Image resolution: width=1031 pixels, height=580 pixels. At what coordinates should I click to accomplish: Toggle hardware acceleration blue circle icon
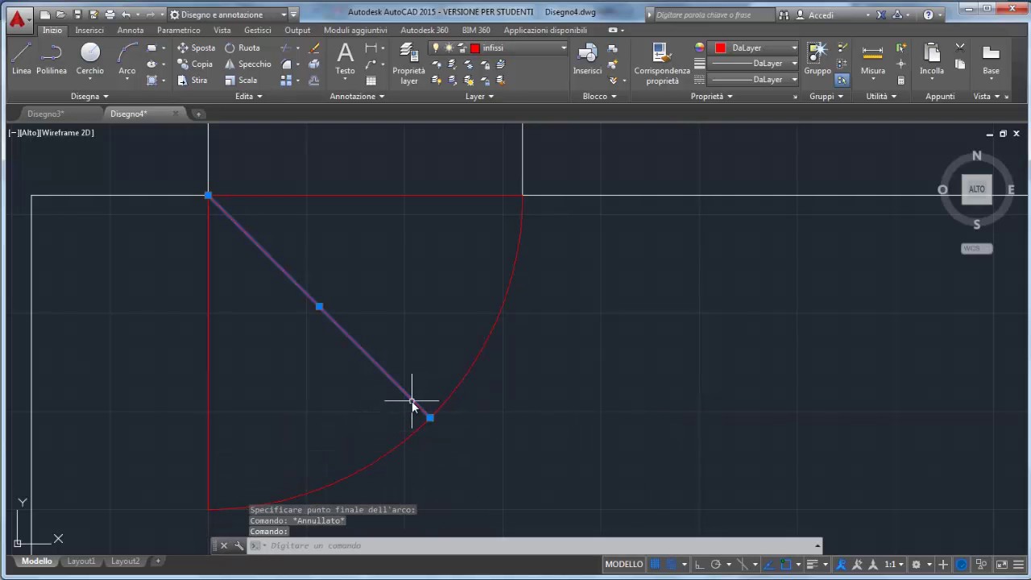(x=962, y=565)
